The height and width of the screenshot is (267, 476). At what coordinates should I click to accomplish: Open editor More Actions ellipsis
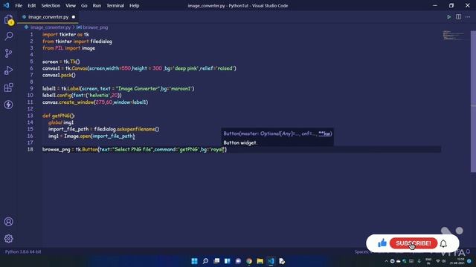468,17
